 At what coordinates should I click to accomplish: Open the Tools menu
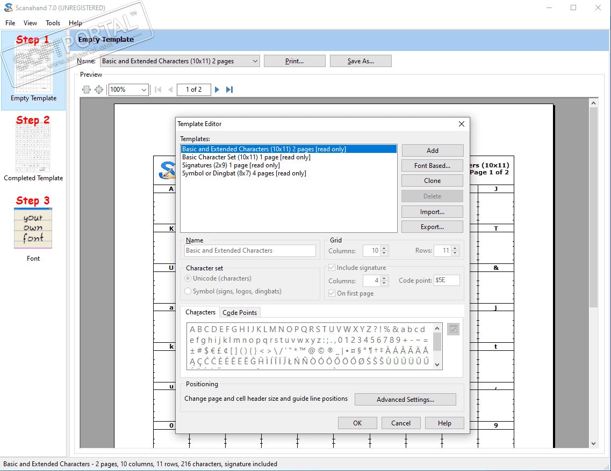pyautogui.click(x=53, y=23)
